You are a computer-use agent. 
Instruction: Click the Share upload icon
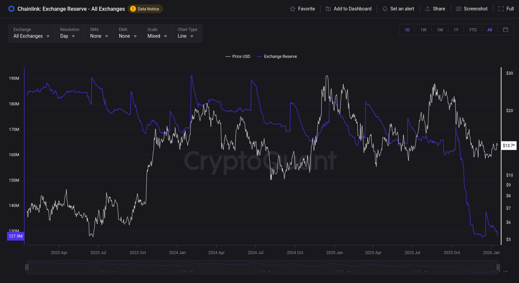pos(428,9)
